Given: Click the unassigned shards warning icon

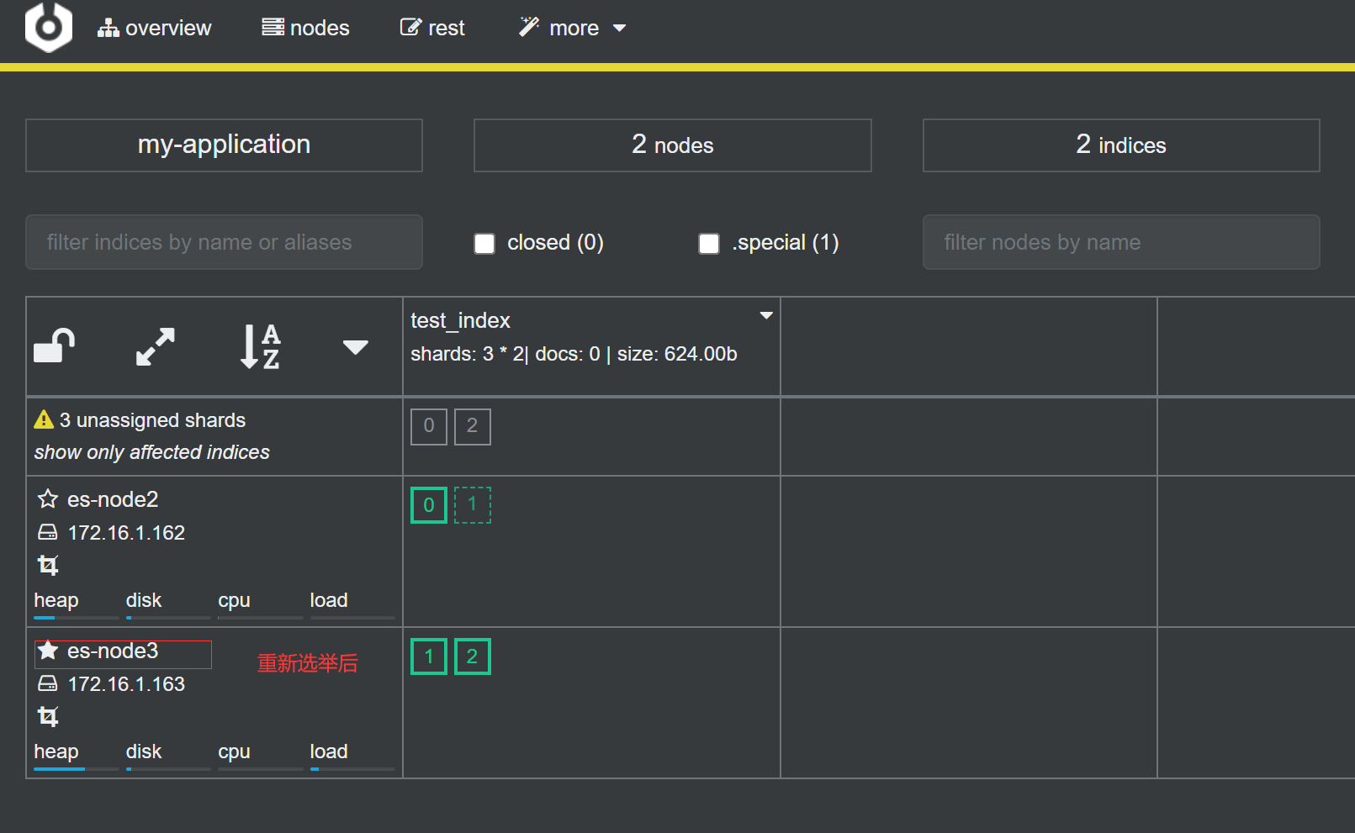Looking at the screenshot, I should [44, 419].
